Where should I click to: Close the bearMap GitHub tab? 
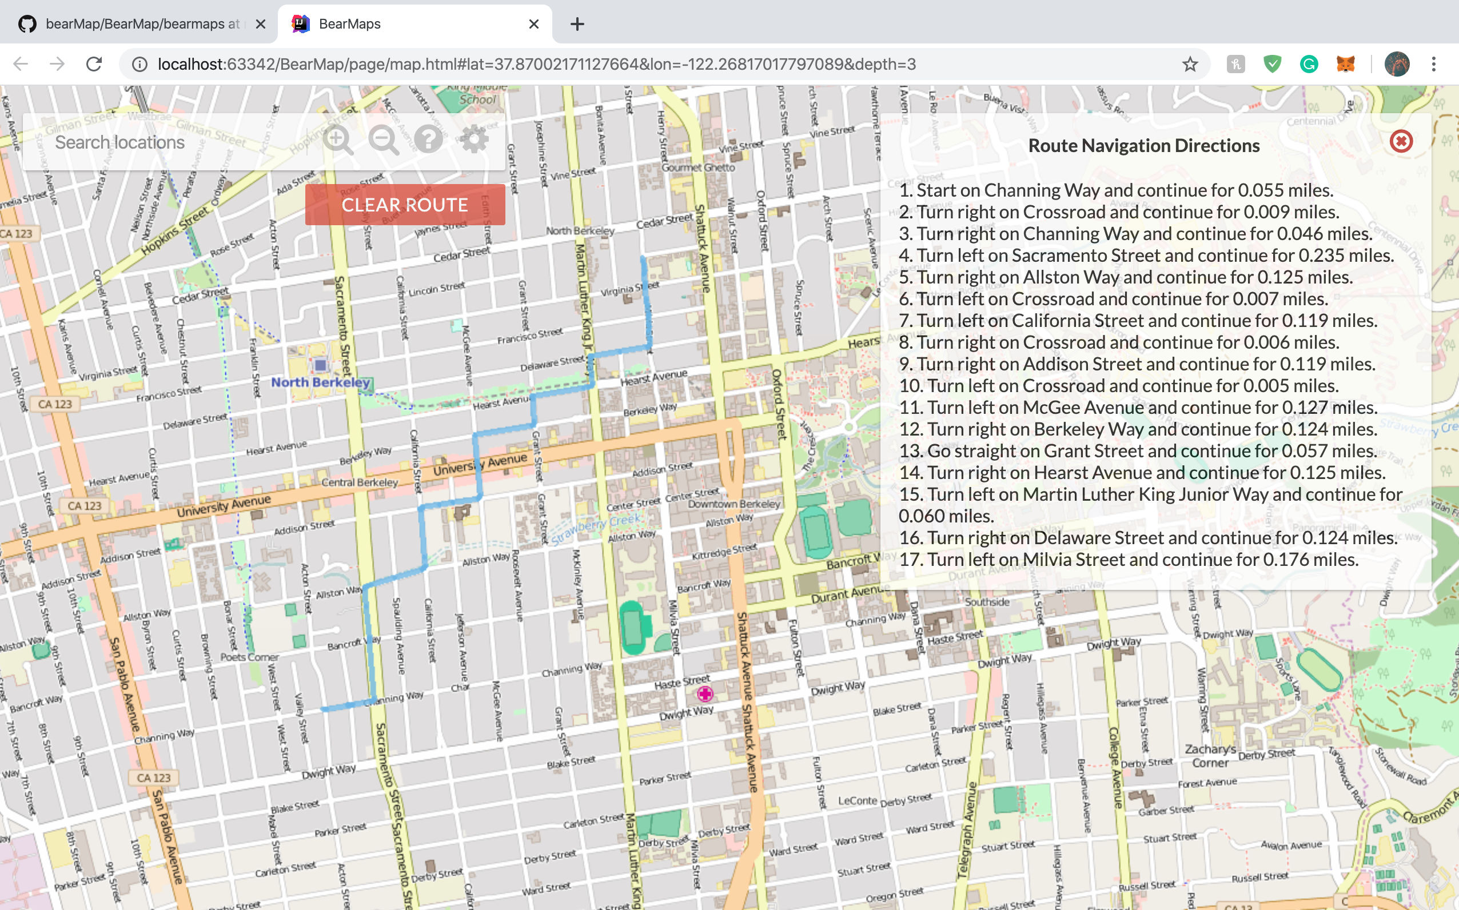tap(261, 24)
